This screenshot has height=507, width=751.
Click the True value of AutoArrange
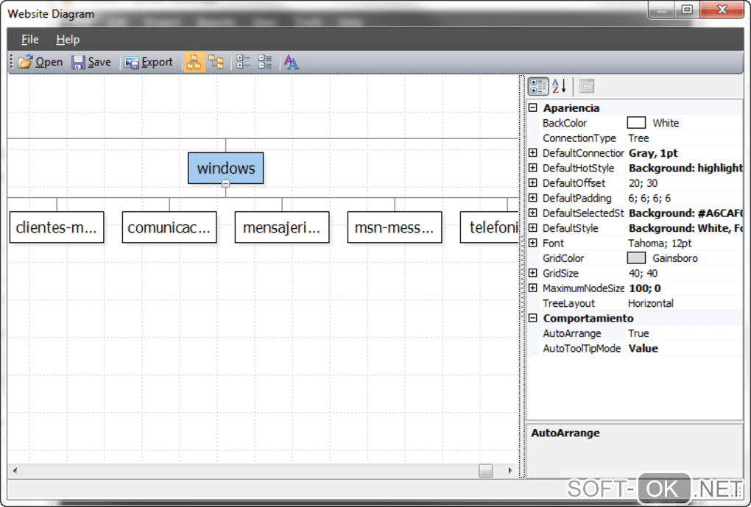pos(638,333)
